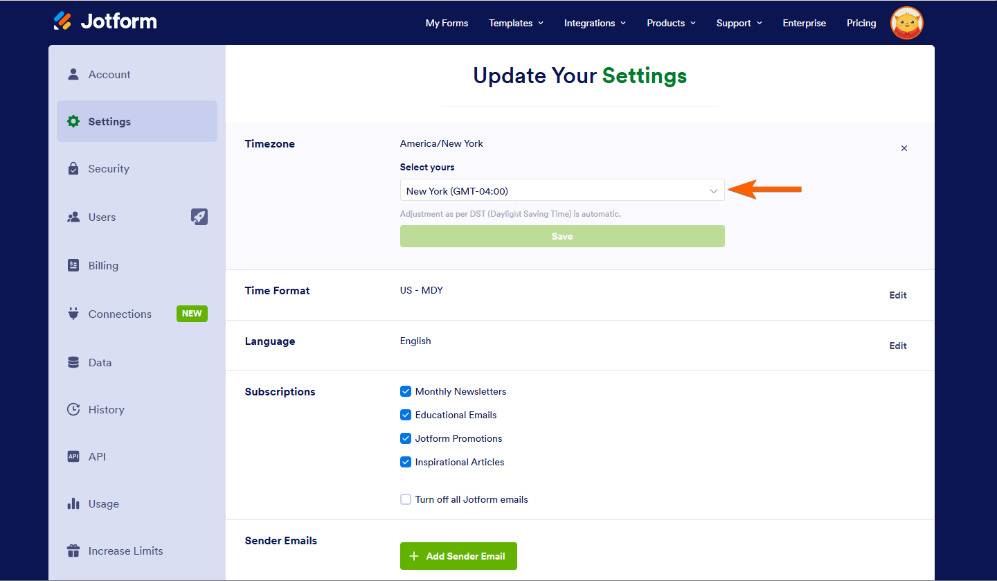Uncheck Educational Emails subscription

point(406,415)
